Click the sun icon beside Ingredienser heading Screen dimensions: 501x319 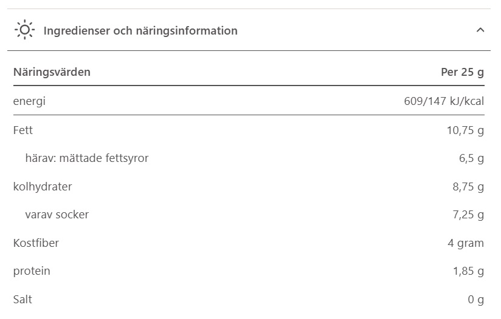click(x=24, y=30)
